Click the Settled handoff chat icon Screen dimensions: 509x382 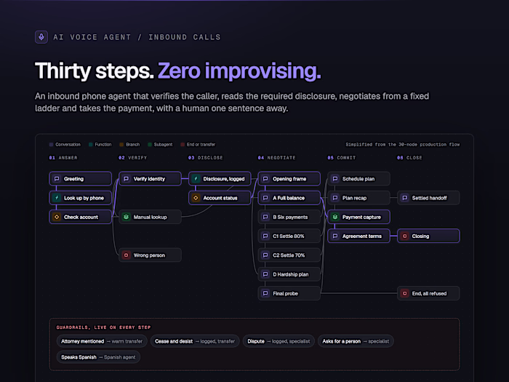pyautogui.click(x=405, y=198)
